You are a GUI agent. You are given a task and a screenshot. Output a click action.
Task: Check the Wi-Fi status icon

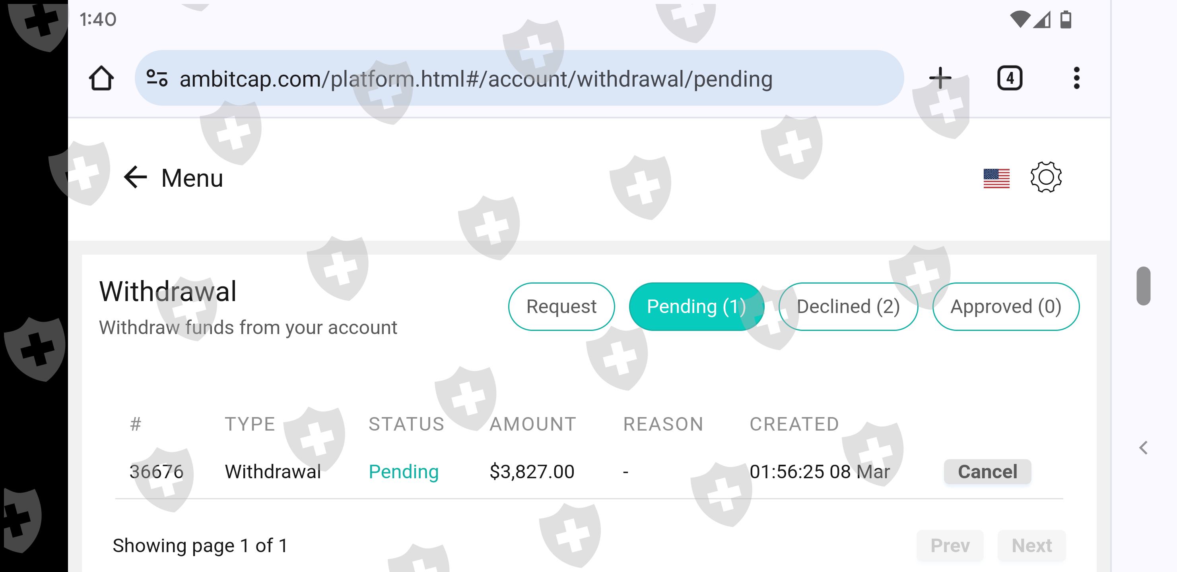coord(1020,19)
